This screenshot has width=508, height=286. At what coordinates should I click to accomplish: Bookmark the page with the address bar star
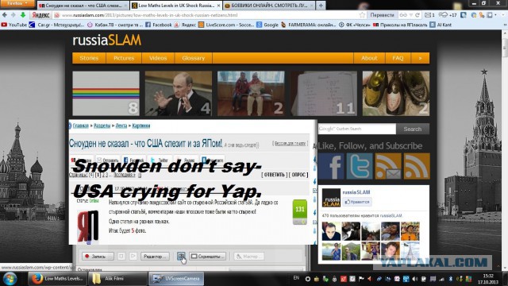click(362, 15)
